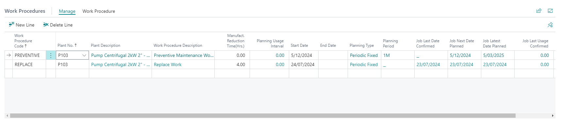The height and width of the screenshot is (122, 561).
Task: Sort by Work Procedure Code column header
Action: point(23,41)
